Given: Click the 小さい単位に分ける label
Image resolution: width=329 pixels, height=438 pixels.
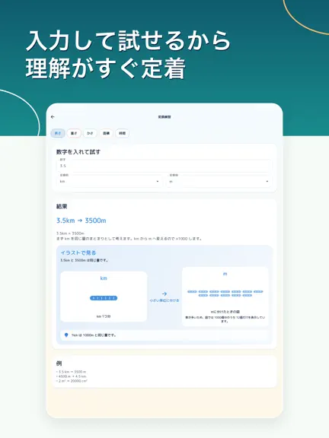Looking at the screenshot, I should coord(164,300).
